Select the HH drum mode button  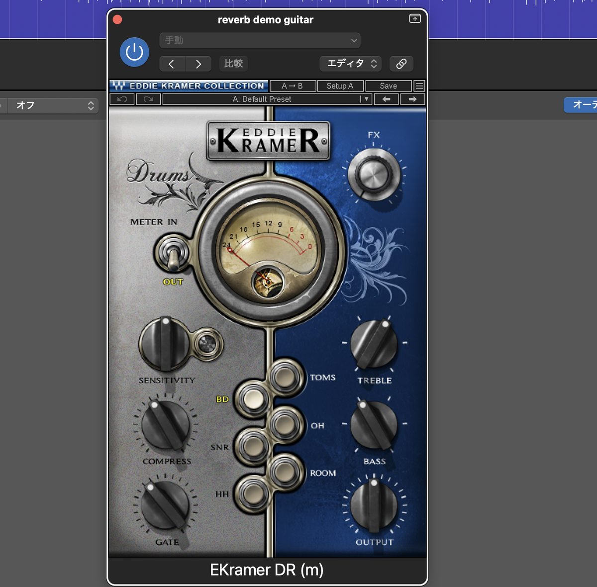point(253,494)
